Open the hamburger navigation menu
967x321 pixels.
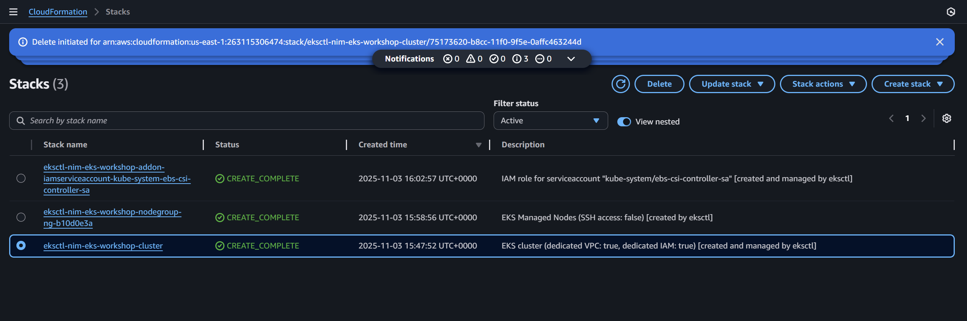(13, 12)
